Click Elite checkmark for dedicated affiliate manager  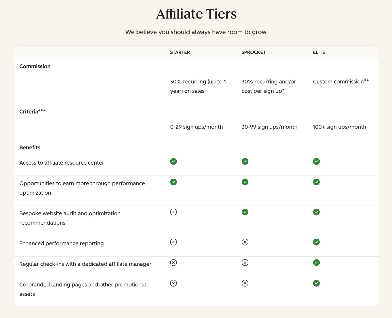[316, 263]
